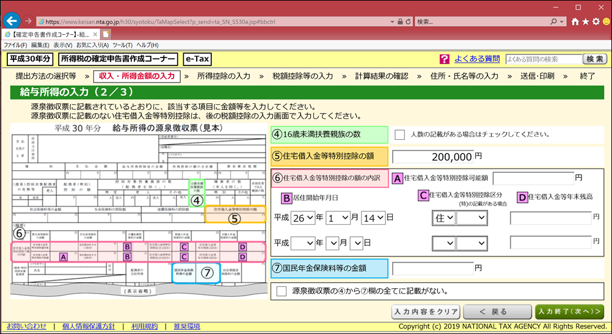Viewport: 612px width, 334px height.
Task: Click the よくある質問の検索 text box
Action: coord(544,59)
